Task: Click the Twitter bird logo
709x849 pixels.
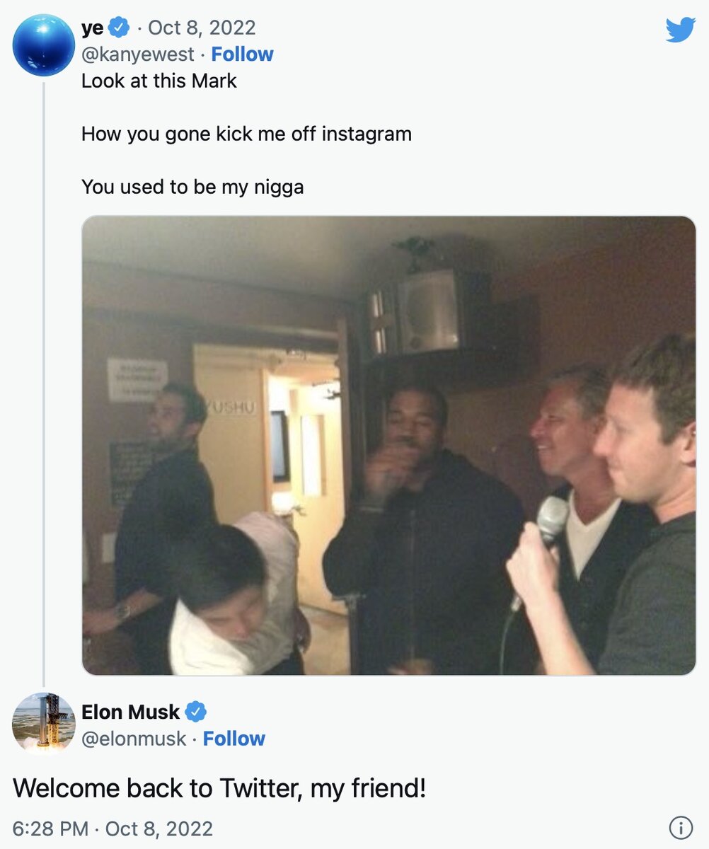Action: tap(680, 30)
